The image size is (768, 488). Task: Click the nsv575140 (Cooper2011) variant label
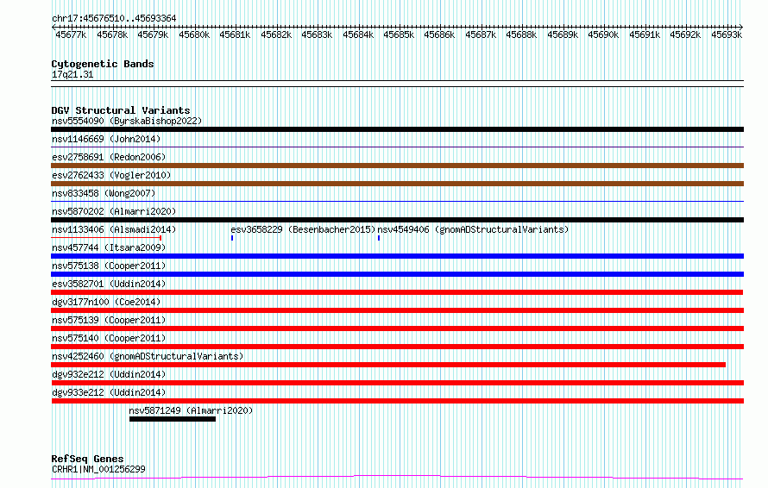pyautogui.click(x=109, y=338)
